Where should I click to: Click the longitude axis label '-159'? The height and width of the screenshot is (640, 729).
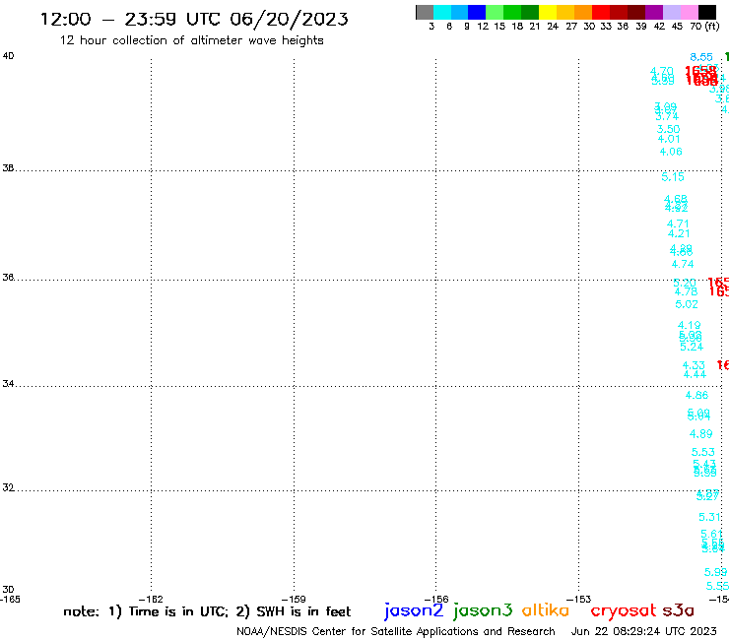[x=294, y=600]
